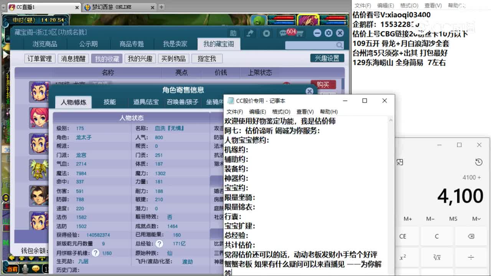Close the 角色寄售信息 dialog
491x276 pixels.
(x=310, y=91)
